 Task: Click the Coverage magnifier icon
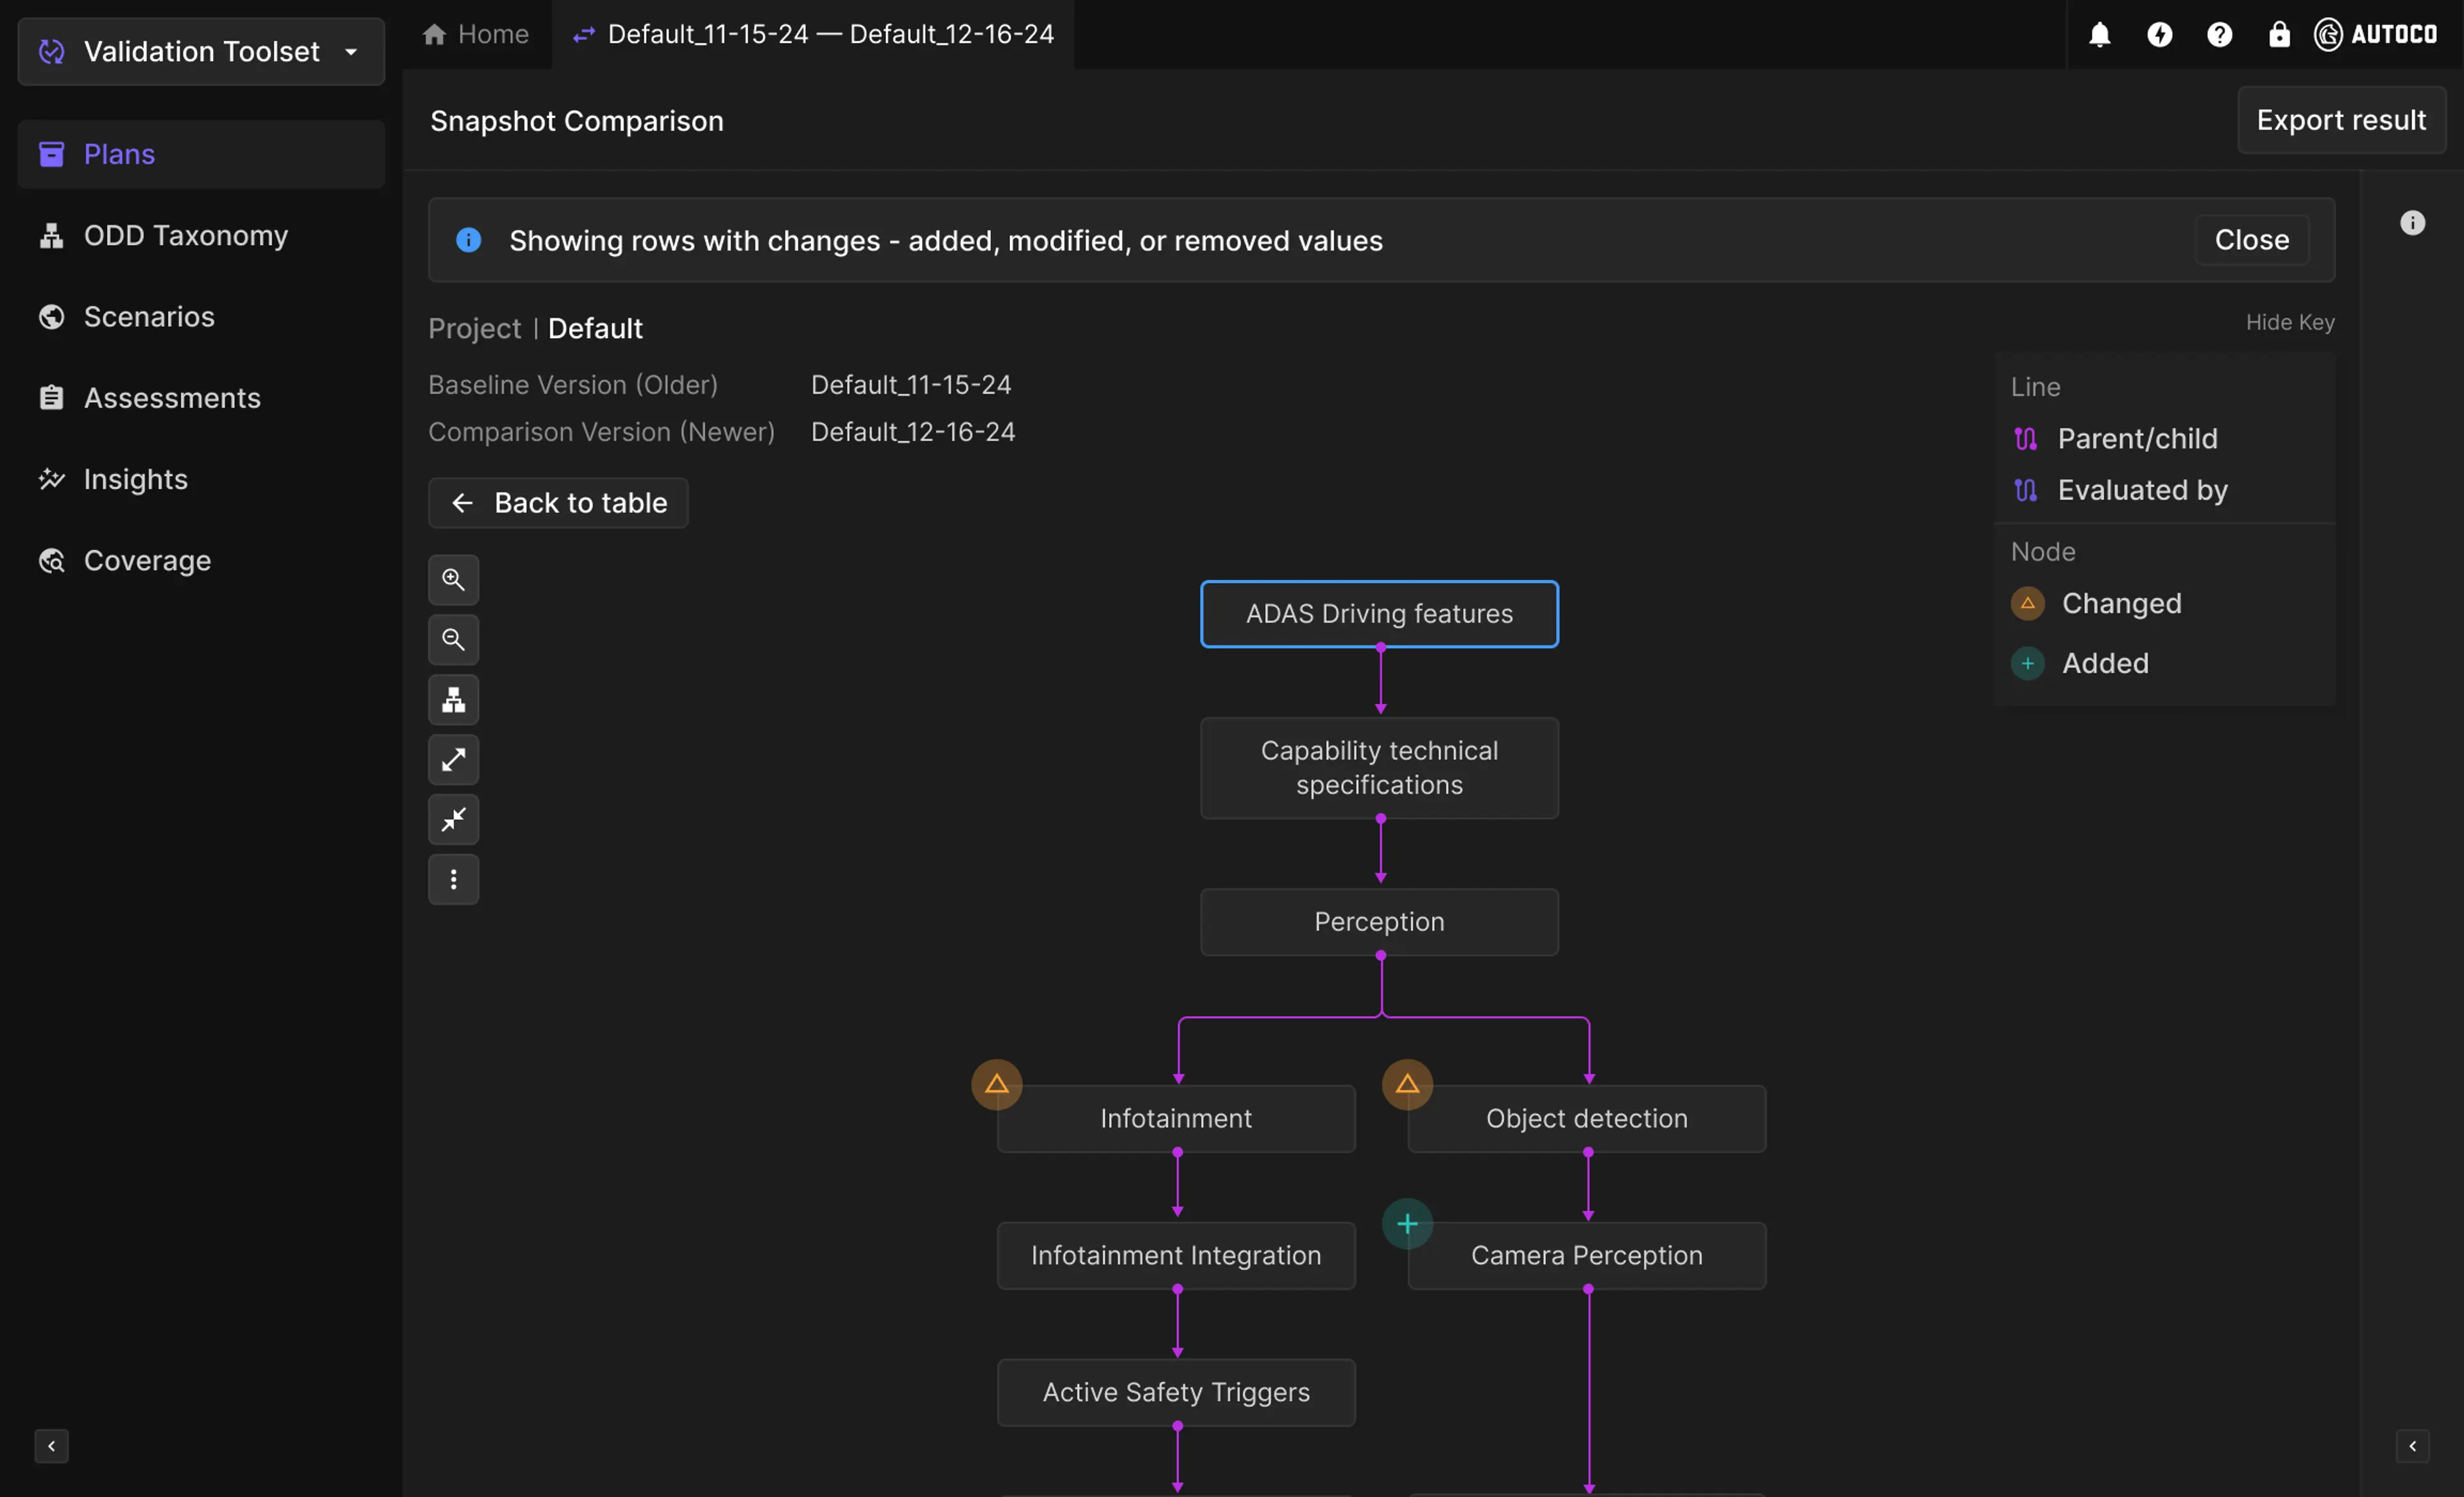coord(51,560)
